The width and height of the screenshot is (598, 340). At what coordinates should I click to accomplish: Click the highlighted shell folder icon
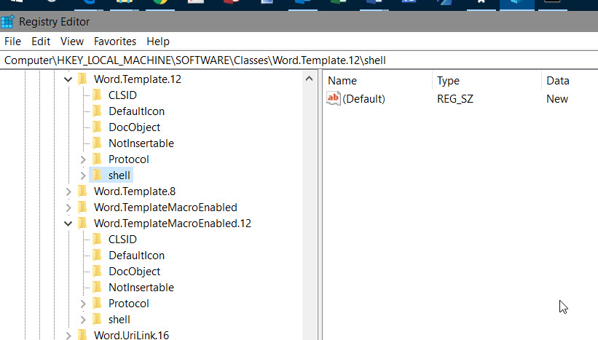pyautogui.click(x=97, y=175)
